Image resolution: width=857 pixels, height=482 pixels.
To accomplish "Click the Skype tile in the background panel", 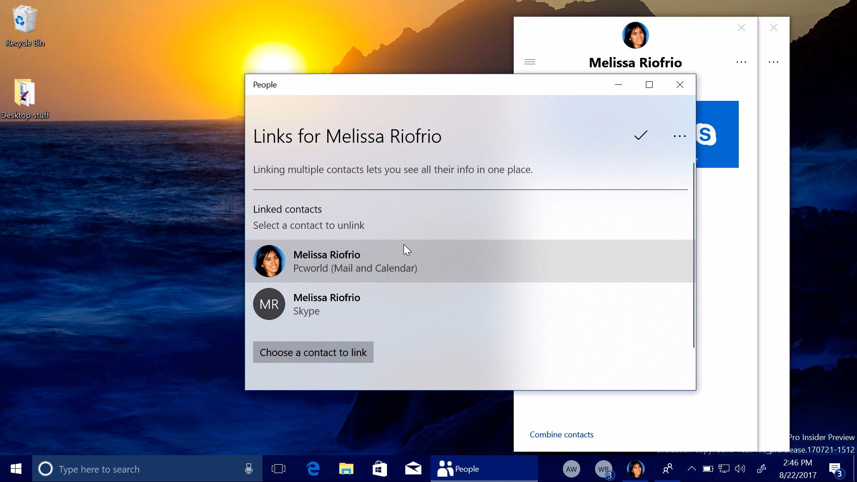I will [x=717, y=134].
